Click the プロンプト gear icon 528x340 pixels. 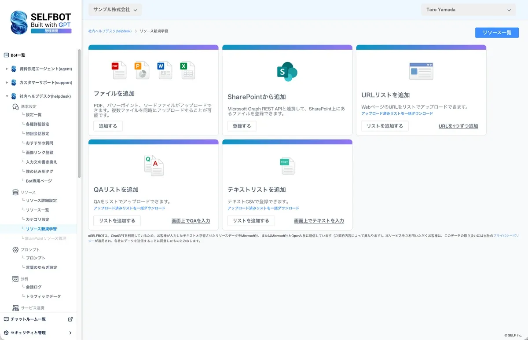pyautogui.click(x=15, y=250)
